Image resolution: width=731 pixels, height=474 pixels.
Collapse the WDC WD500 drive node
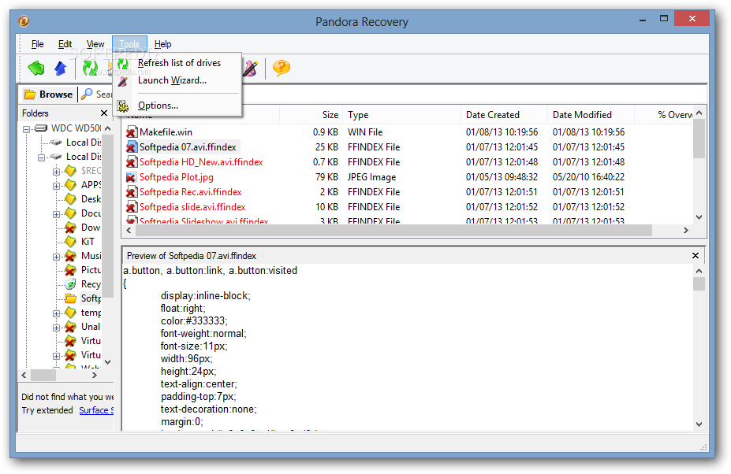[27, 129]
